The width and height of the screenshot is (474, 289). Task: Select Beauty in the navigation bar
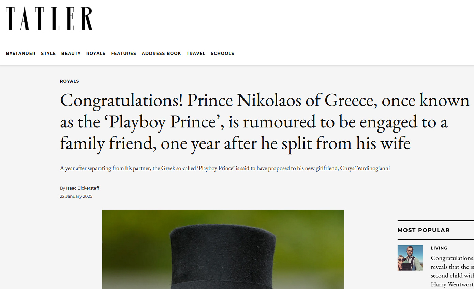click(71, 54)
